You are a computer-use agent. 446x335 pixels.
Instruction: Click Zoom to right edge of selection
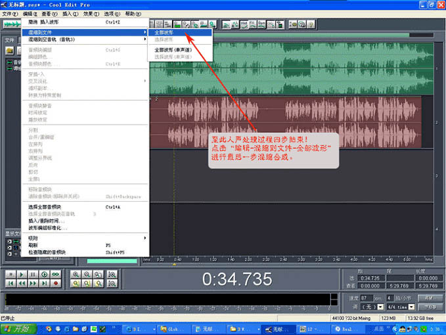[x=98, y=283]
